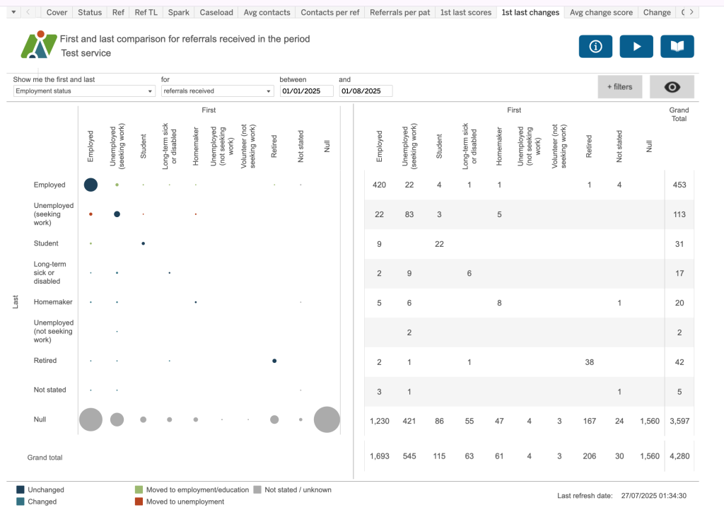This screenshot has width=724, height=510.
Task: Open the 1st last scores tab
Action: click(465, 12)
